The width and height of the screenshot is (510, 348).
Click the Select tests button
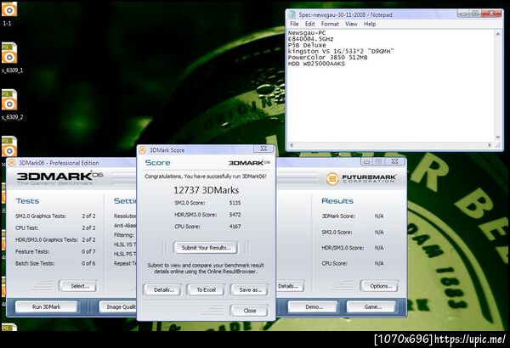pos(78,286)
